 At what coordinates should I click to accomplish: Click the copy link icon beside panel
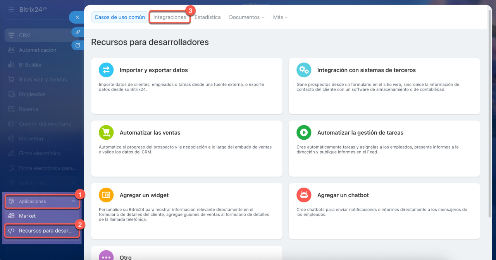pos(78,32)
